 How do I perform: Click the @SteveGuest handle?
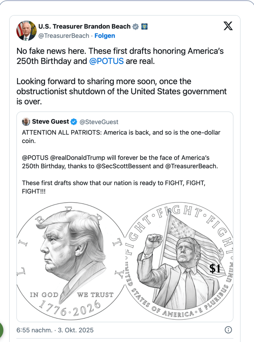coord(99,122)
